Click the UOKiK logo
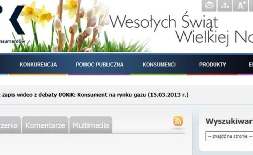This screenshot has height=155, width=253. tap(13, 24)
